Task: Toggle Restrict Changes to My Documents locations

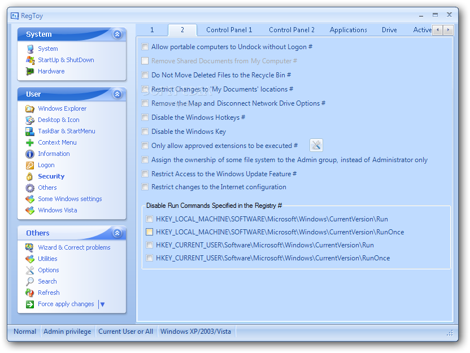Action: click(x=145, y=89)
